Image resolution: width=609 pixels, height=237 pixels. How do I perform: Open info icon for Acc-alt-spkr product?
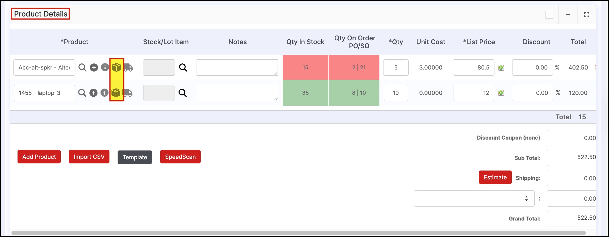105,67
